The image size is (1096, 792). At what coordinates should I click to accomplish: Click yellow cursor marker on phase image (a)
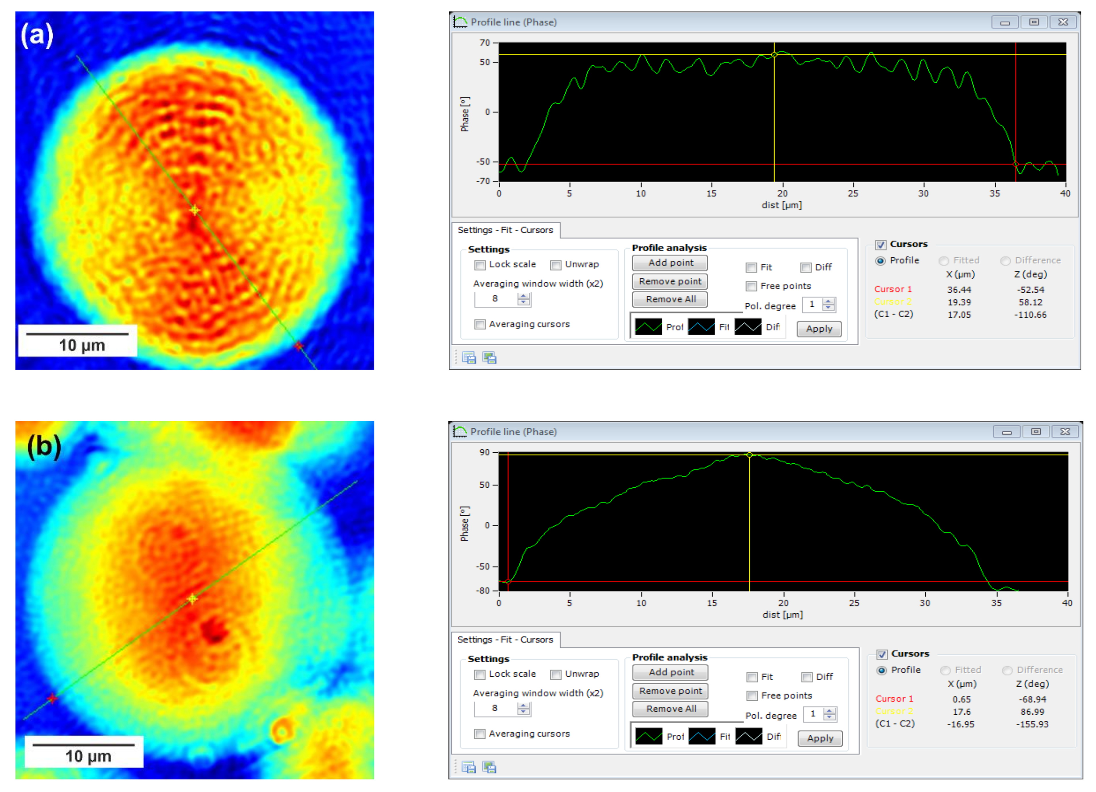pos(195,210)
